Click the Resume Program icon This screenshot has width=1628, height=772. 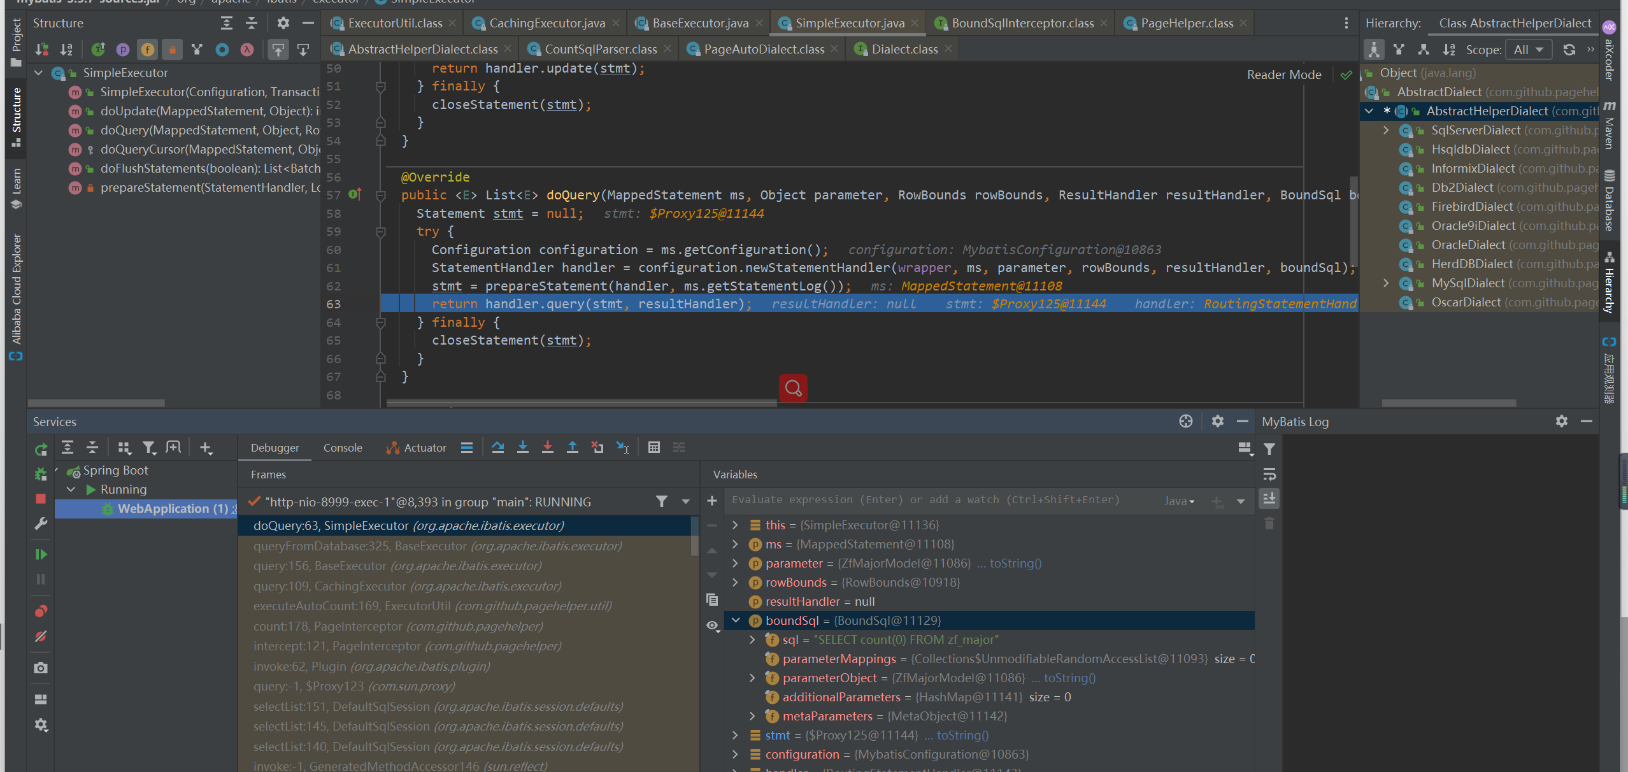pos(41,554)
